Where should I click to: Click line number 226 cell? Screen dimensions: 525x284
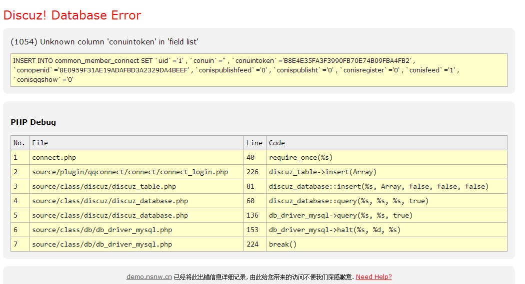[255, 172]
